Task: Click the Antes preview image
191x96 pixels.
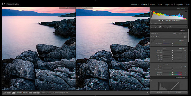Action: click(39, 49)
